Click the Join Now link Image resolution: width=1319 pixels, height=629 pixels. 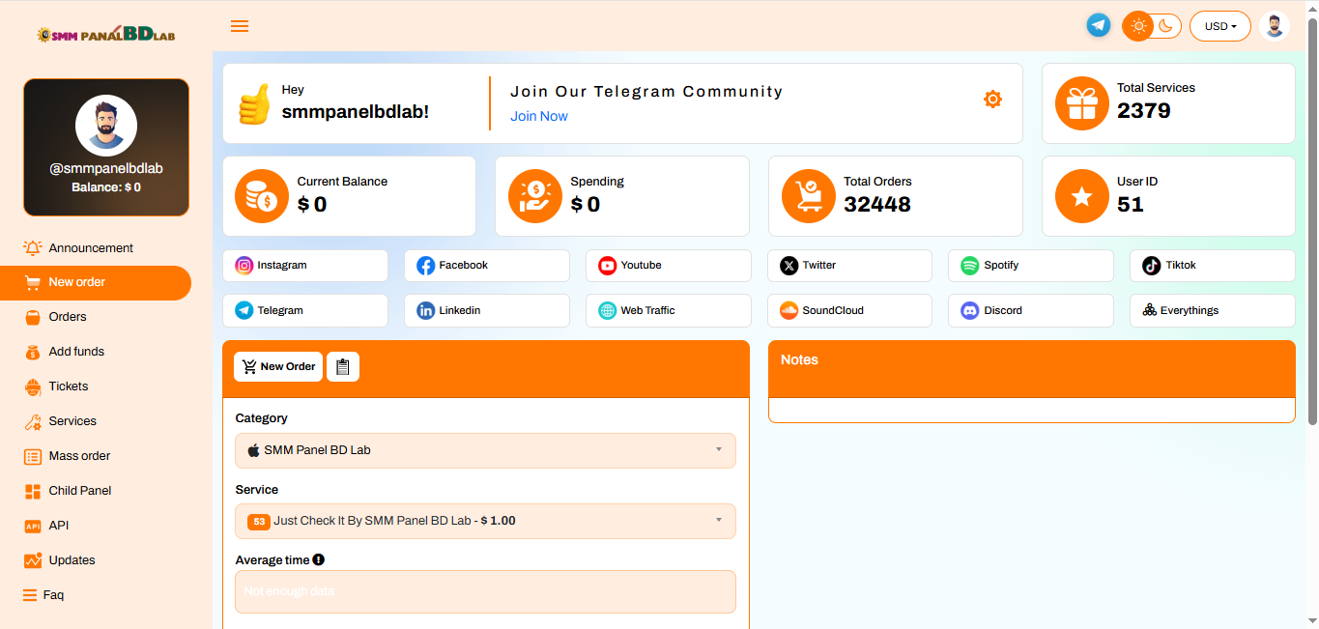click(539, 117)
